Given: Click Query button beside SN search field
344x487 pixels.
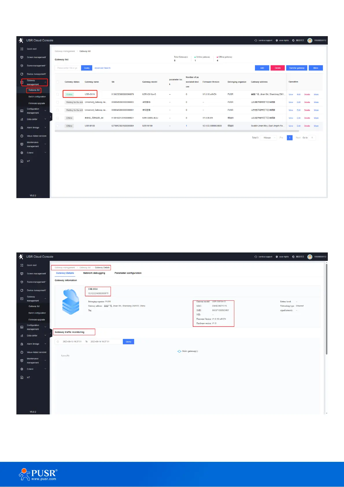Looking at the screenshot, I should pyautogui.click(x=87, y=68).
